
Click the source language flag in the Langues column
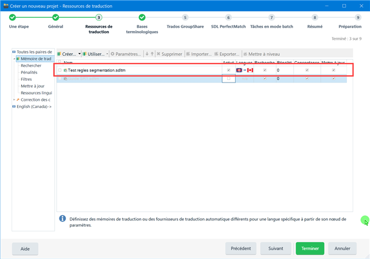[x=239, y=70]
